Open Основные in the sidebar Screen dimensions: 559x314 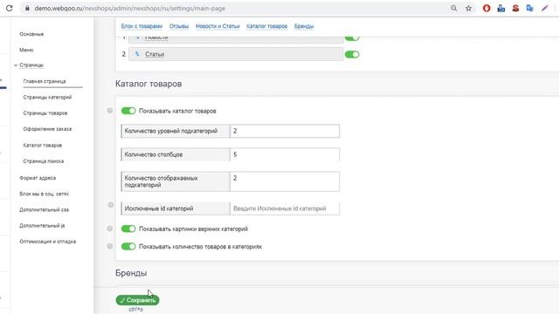point(31,34)
